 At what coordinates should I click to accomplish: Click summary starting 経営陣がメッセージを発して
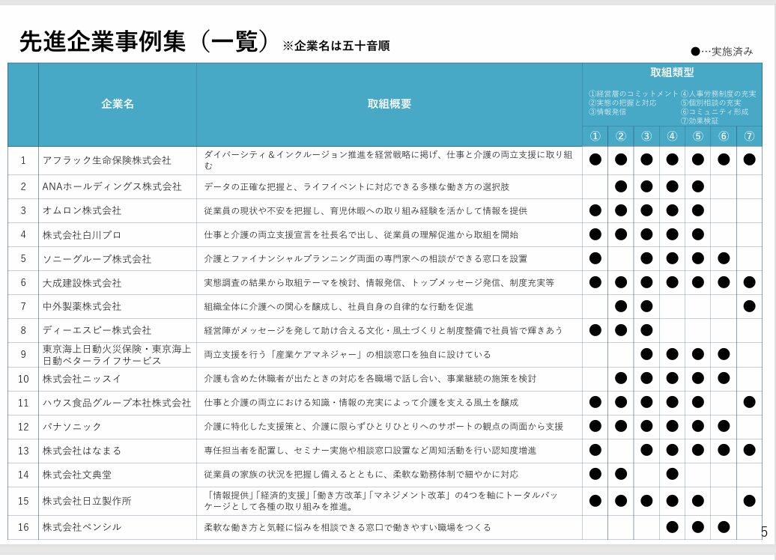pos(384,330)
